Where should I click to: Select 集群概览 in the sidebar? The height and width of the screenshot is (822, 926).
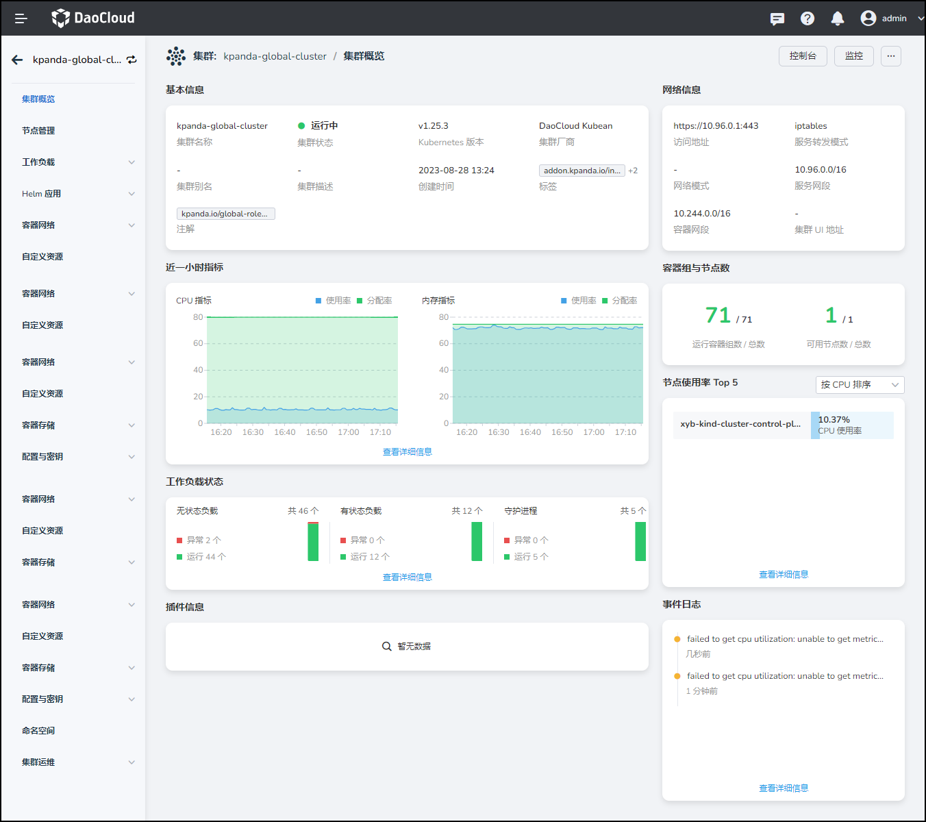(x=38, y=99)
